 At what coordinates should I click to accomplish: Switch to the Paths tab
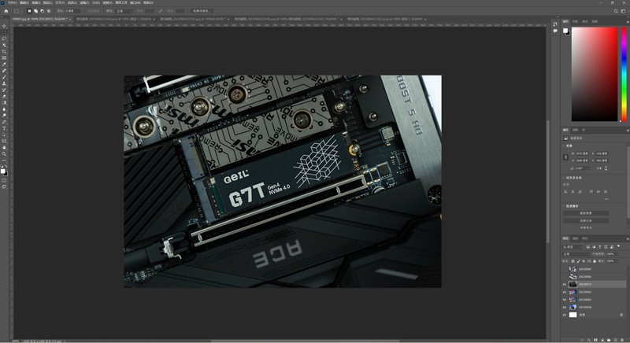click(x=584, y=238)
